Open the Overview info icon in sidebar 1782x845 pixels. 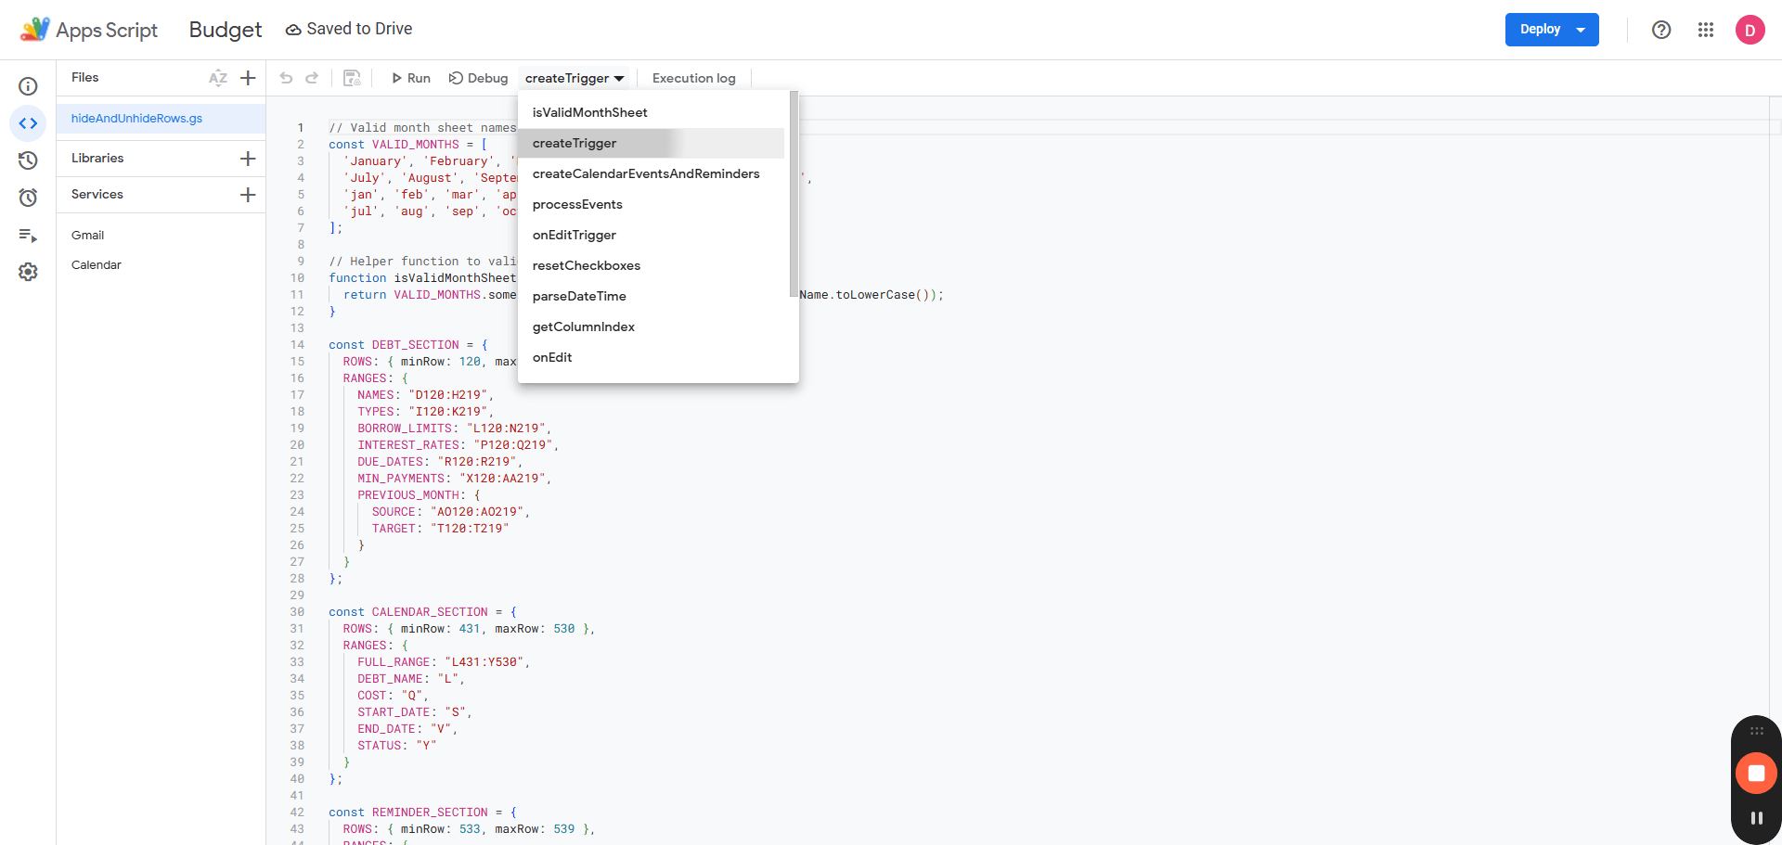[x=28, y=86]
